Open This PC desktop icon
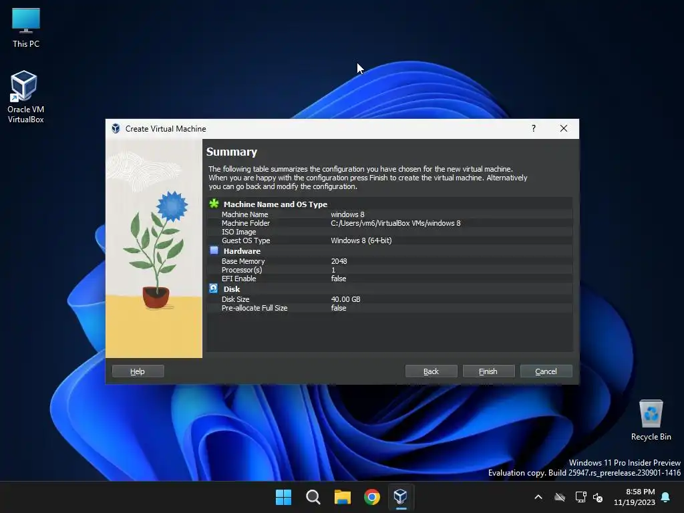Image resolution: width=684 pixels, height=513 pixels. 26,28
